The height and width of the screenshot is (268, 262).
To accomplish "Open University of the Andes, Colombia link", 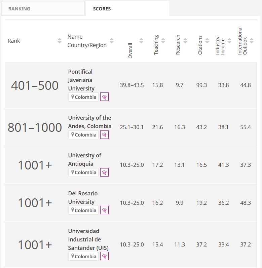I will 89,122.
